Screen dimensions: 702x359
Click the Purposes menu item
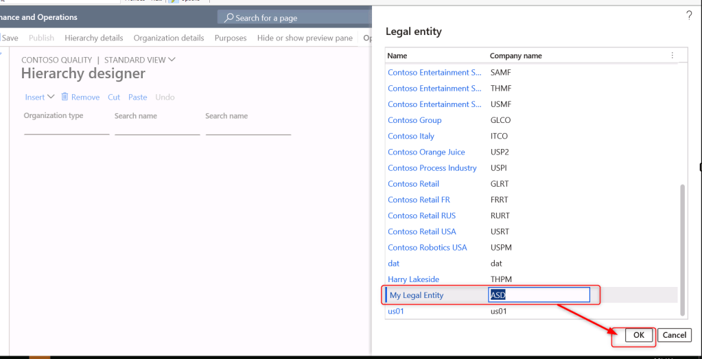(231, 38)
